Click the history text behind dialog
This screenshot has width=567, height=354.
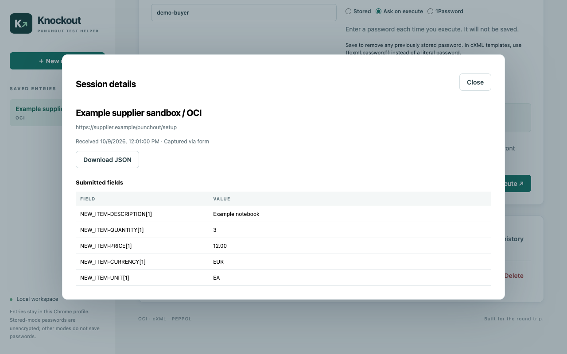click(x=514, y=239)
